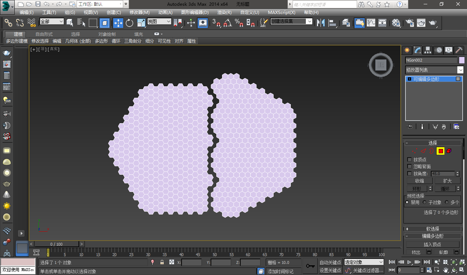Open Schematic View icon
Image resolution: width=467 pixels, height=275 pixels.
coord(382,23)
